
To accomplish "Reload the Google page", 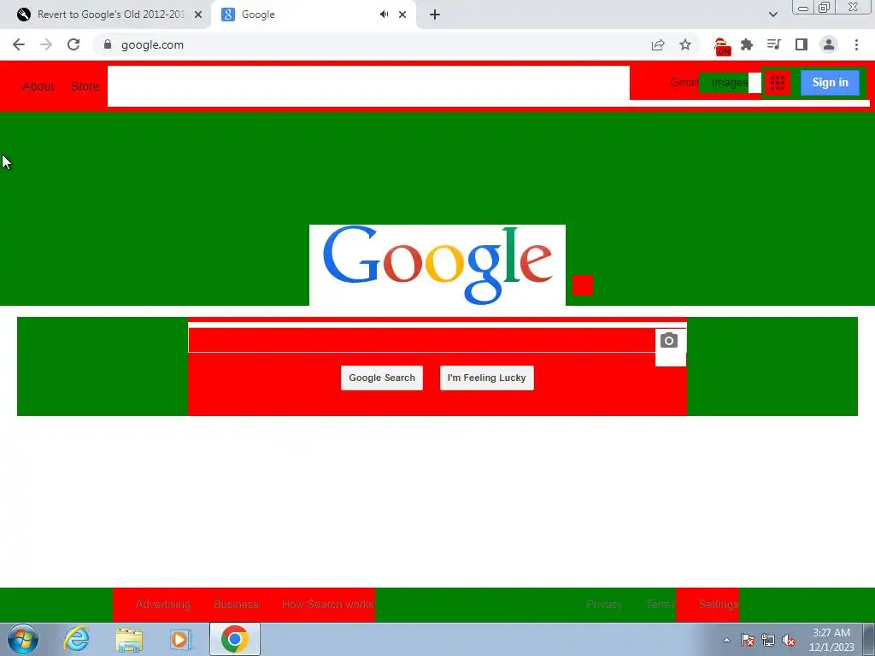I will tap(73, 44).
